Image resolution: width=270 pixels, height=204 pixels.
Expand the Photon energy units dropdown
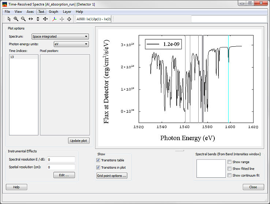(x=71, y=44)
